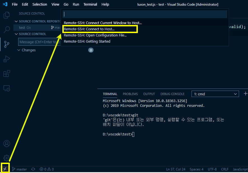Click the terminal prompt D:\vscode\test>

pos(117,134)
